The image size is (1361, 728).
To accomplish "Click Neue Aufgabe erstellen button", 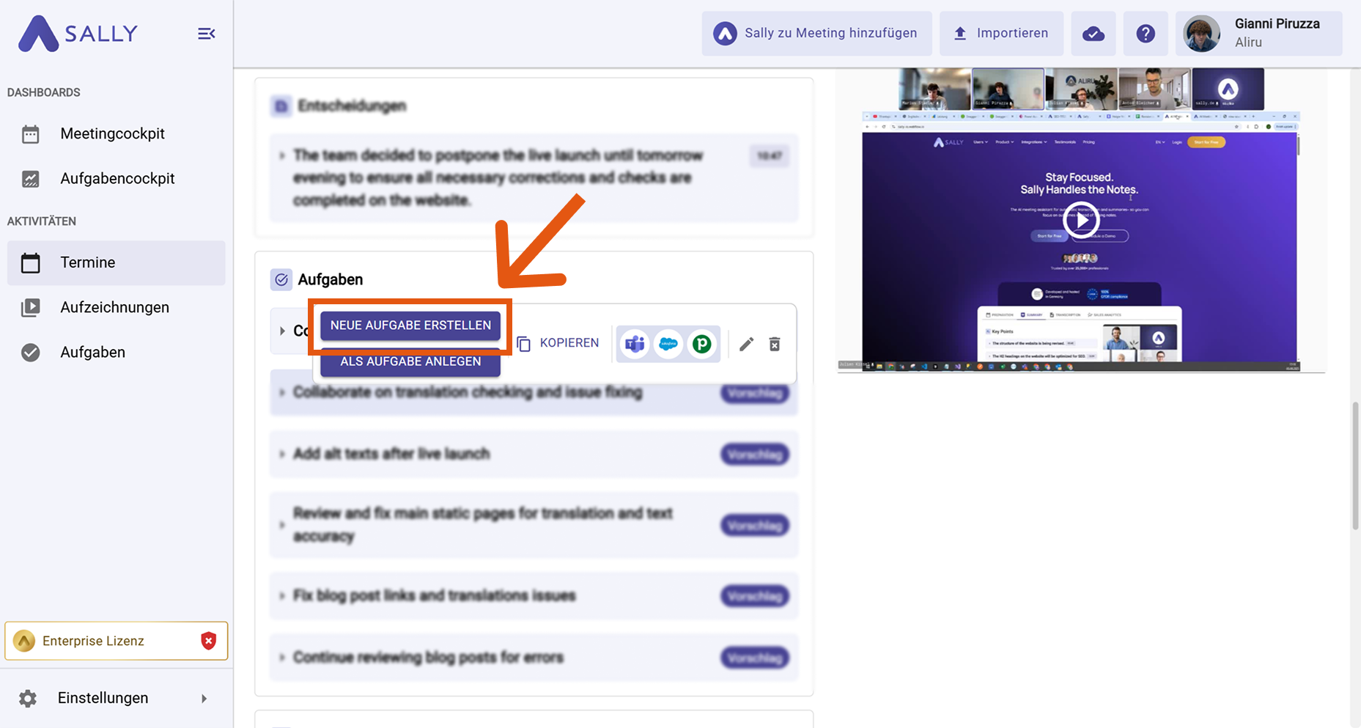I will pyautogui.click(x=410, y=326).
